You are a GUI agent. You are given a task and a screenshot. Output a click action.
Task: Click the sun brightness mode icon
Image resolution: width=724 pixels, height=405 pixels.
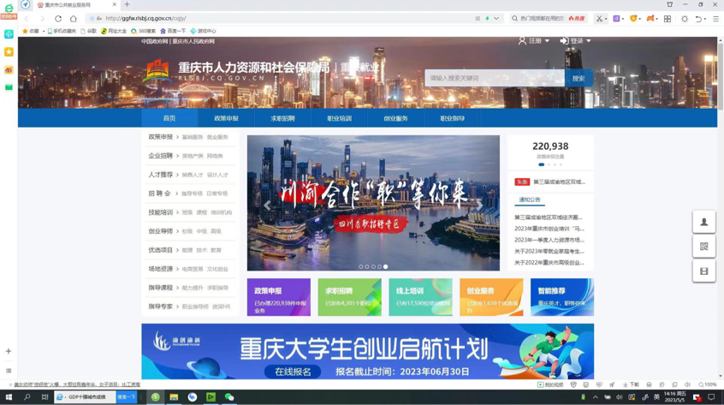(685, 19)
